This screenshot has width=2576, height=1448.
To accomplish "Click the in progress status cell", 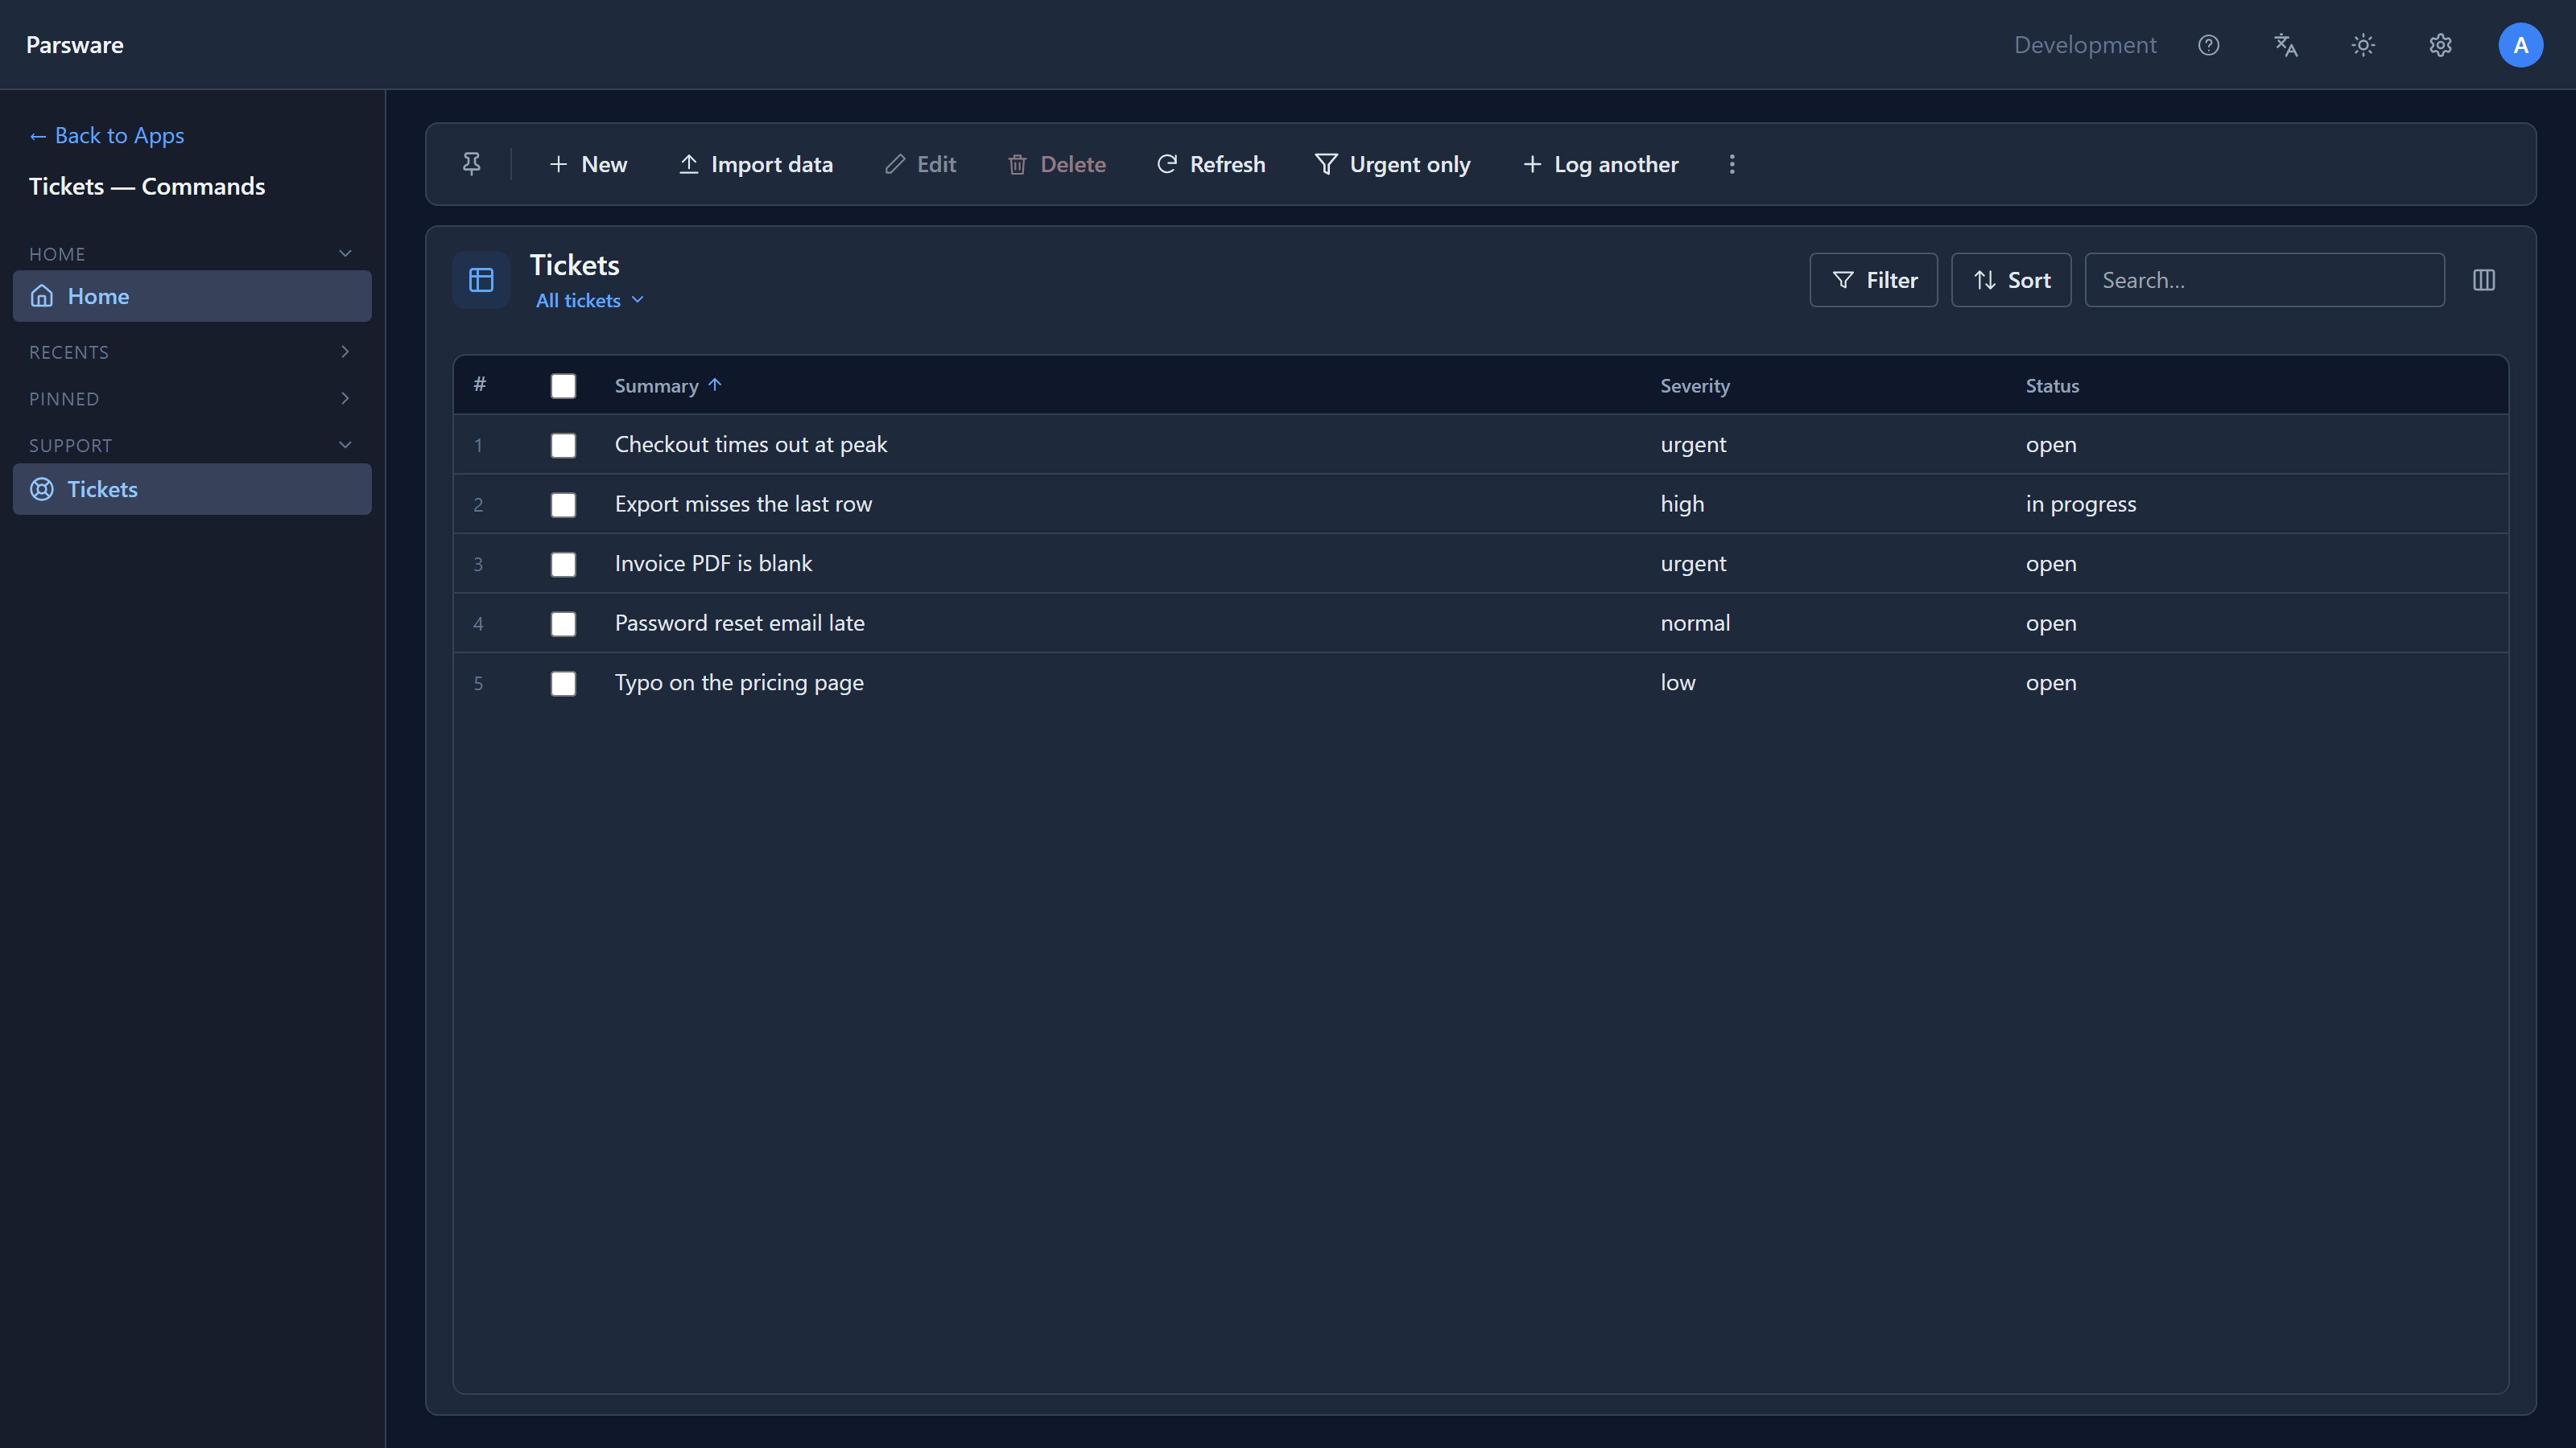I will point(2080,504).
